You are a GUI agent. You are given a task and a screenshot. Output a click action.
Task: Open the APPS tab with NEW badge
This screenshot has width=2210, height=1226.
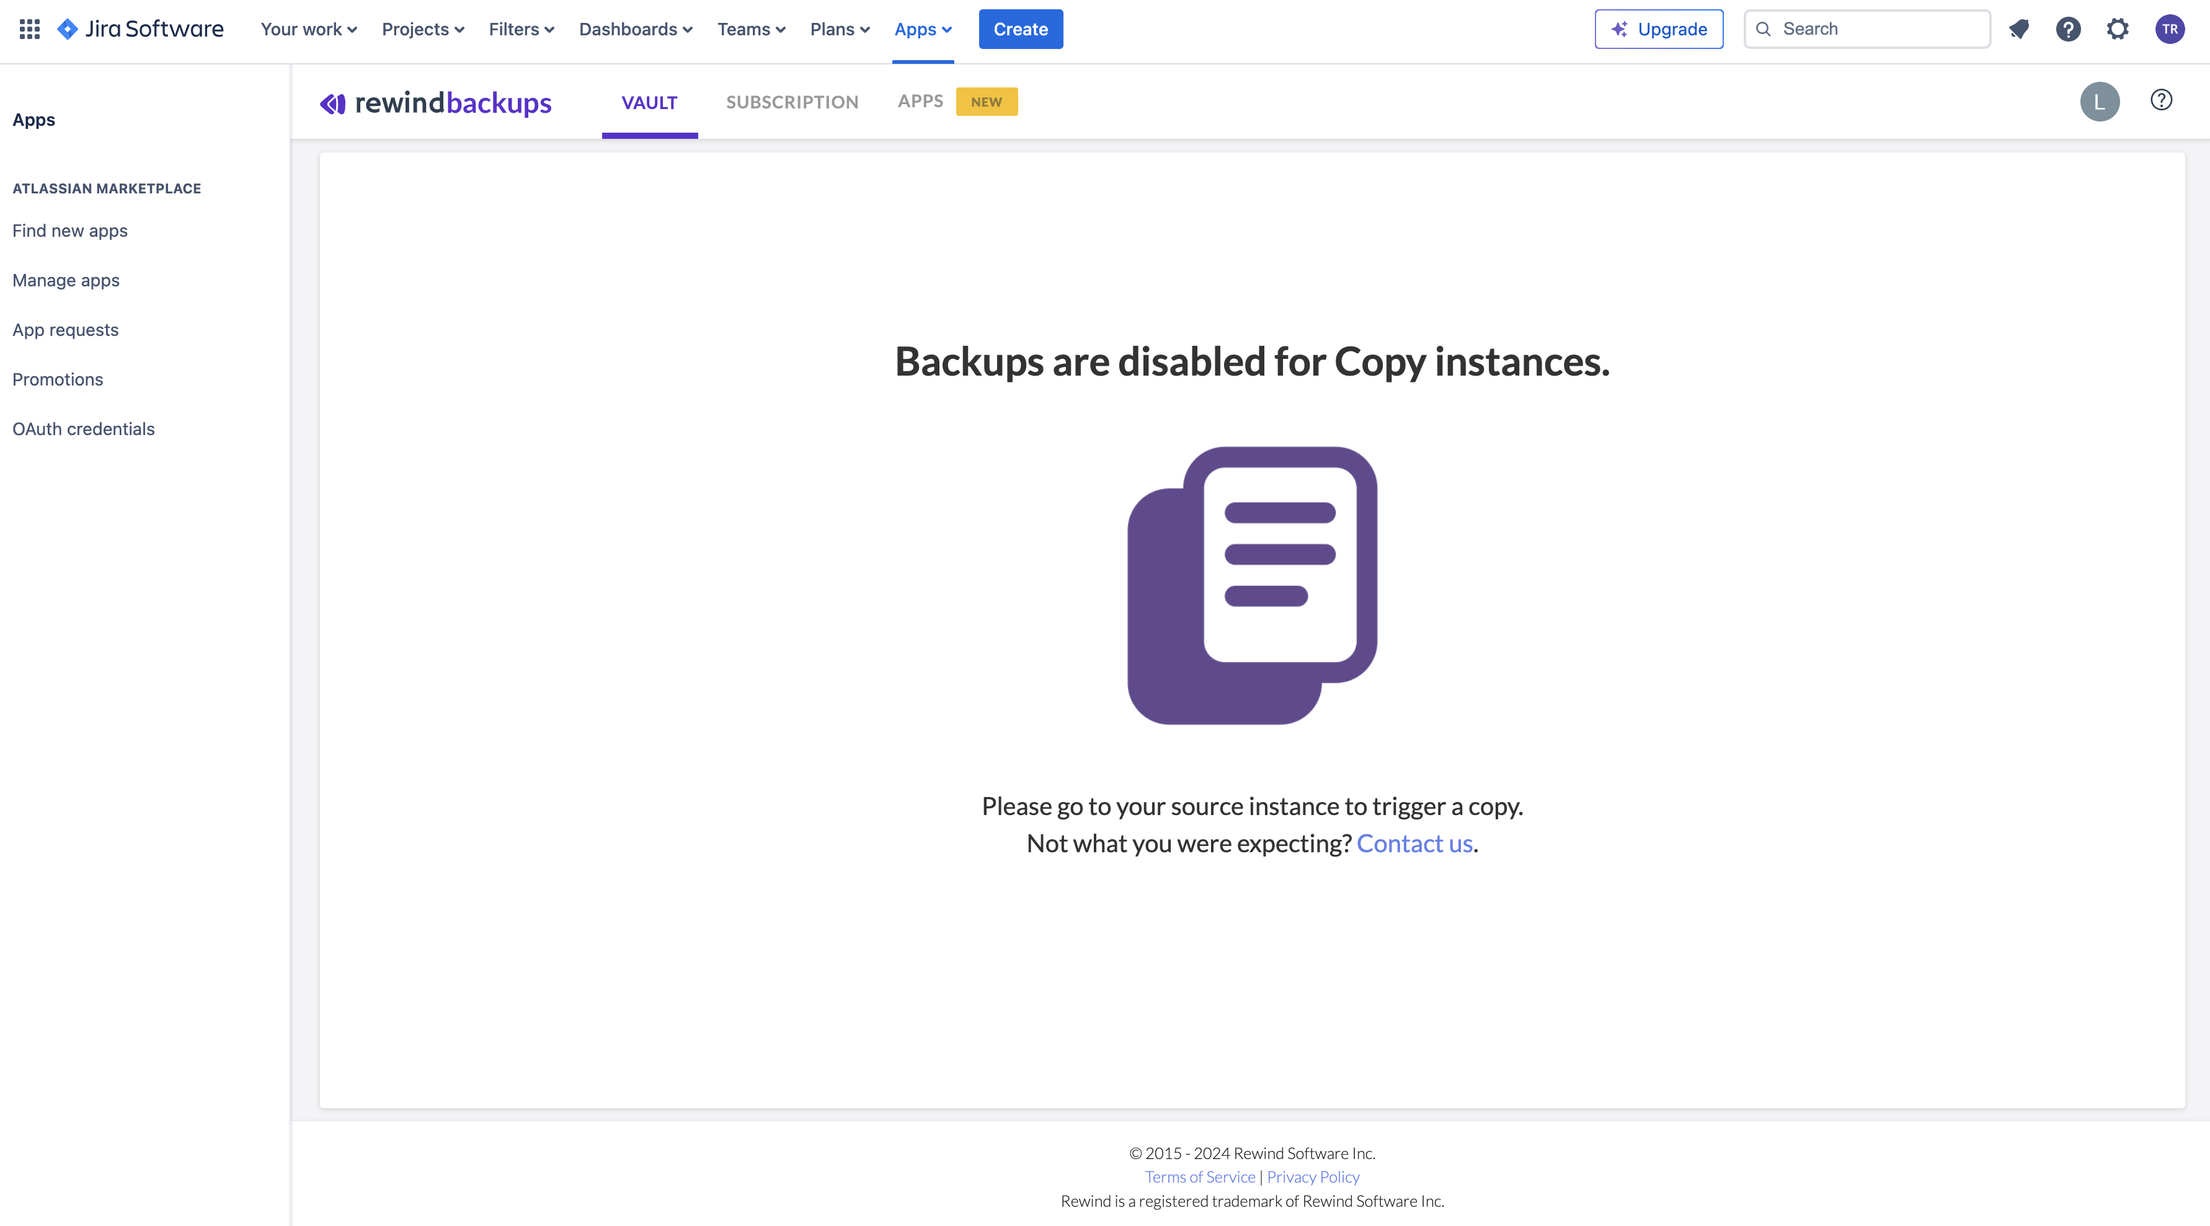tap(921, 100)
